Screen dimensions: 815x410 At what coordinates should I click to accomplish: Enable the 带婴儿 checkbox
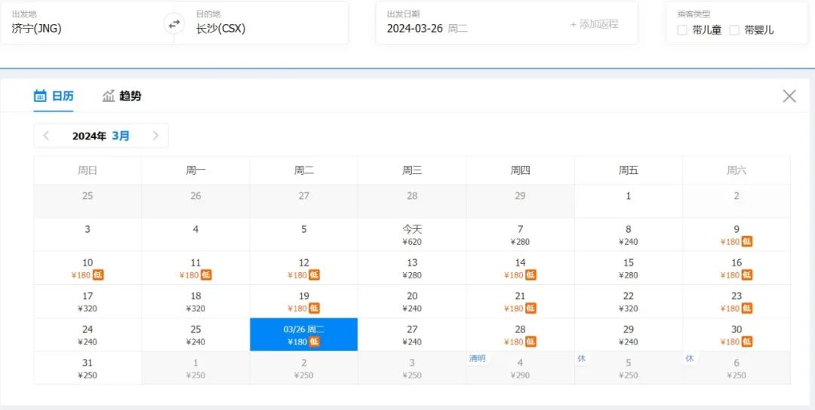pyautogui.click(x=734, y=30)
